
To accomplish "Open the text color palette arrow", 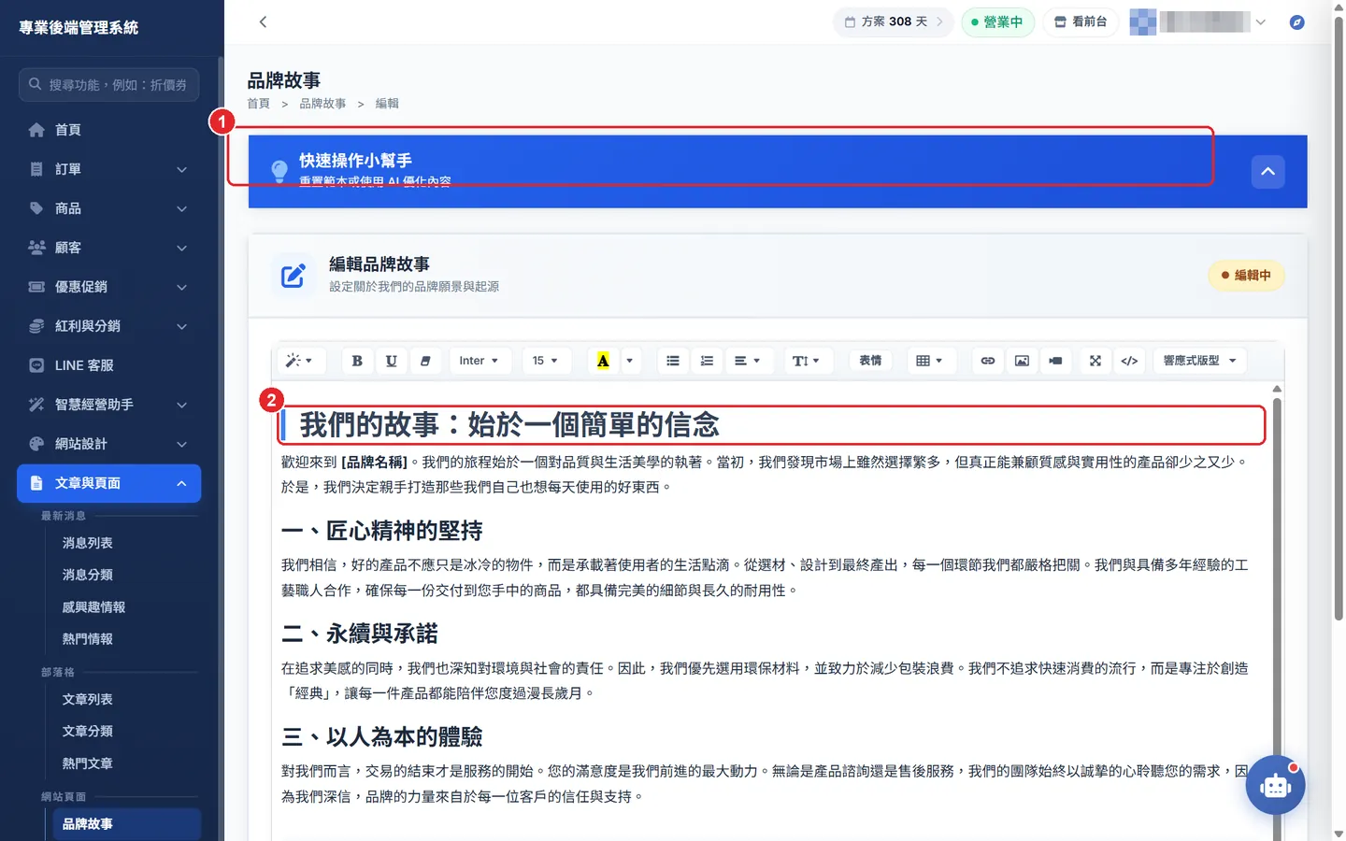I will 630,361.
